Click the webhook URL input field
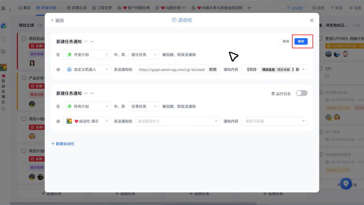Image resolution: width=364 pixels, height=205 pixels. pyautogui.click(x=172, y=69)
